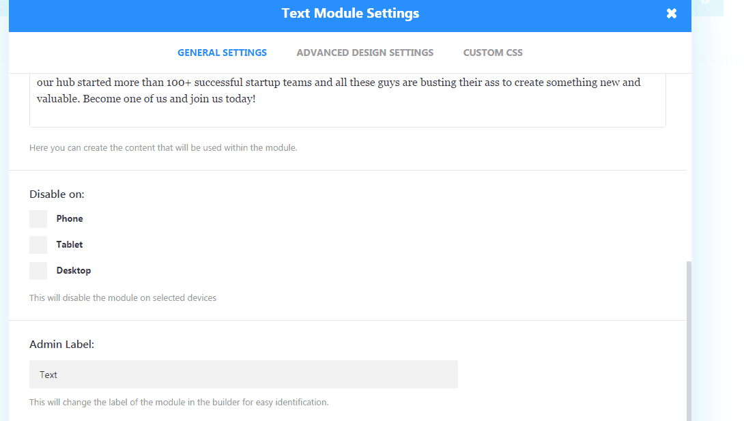Click the disable-on-devices help description
This screenshot has height=421, width=744.
tap(123, 297)
